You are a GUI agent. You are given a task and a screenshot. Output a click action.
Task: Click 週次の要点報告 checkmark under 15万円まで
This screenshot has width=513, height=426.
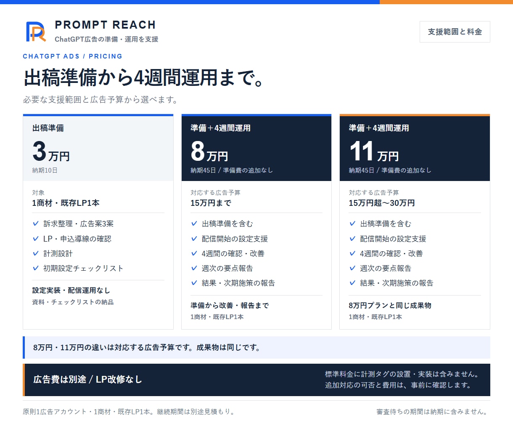pos(194,268)
